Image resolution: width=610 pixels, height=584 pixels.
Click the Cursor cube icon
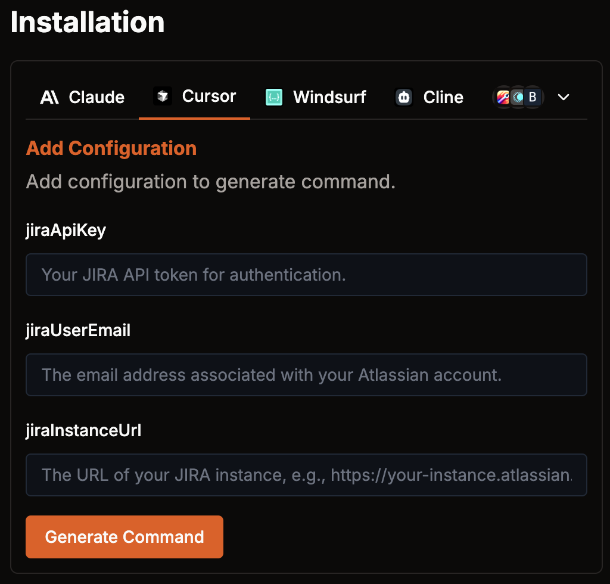163,96
